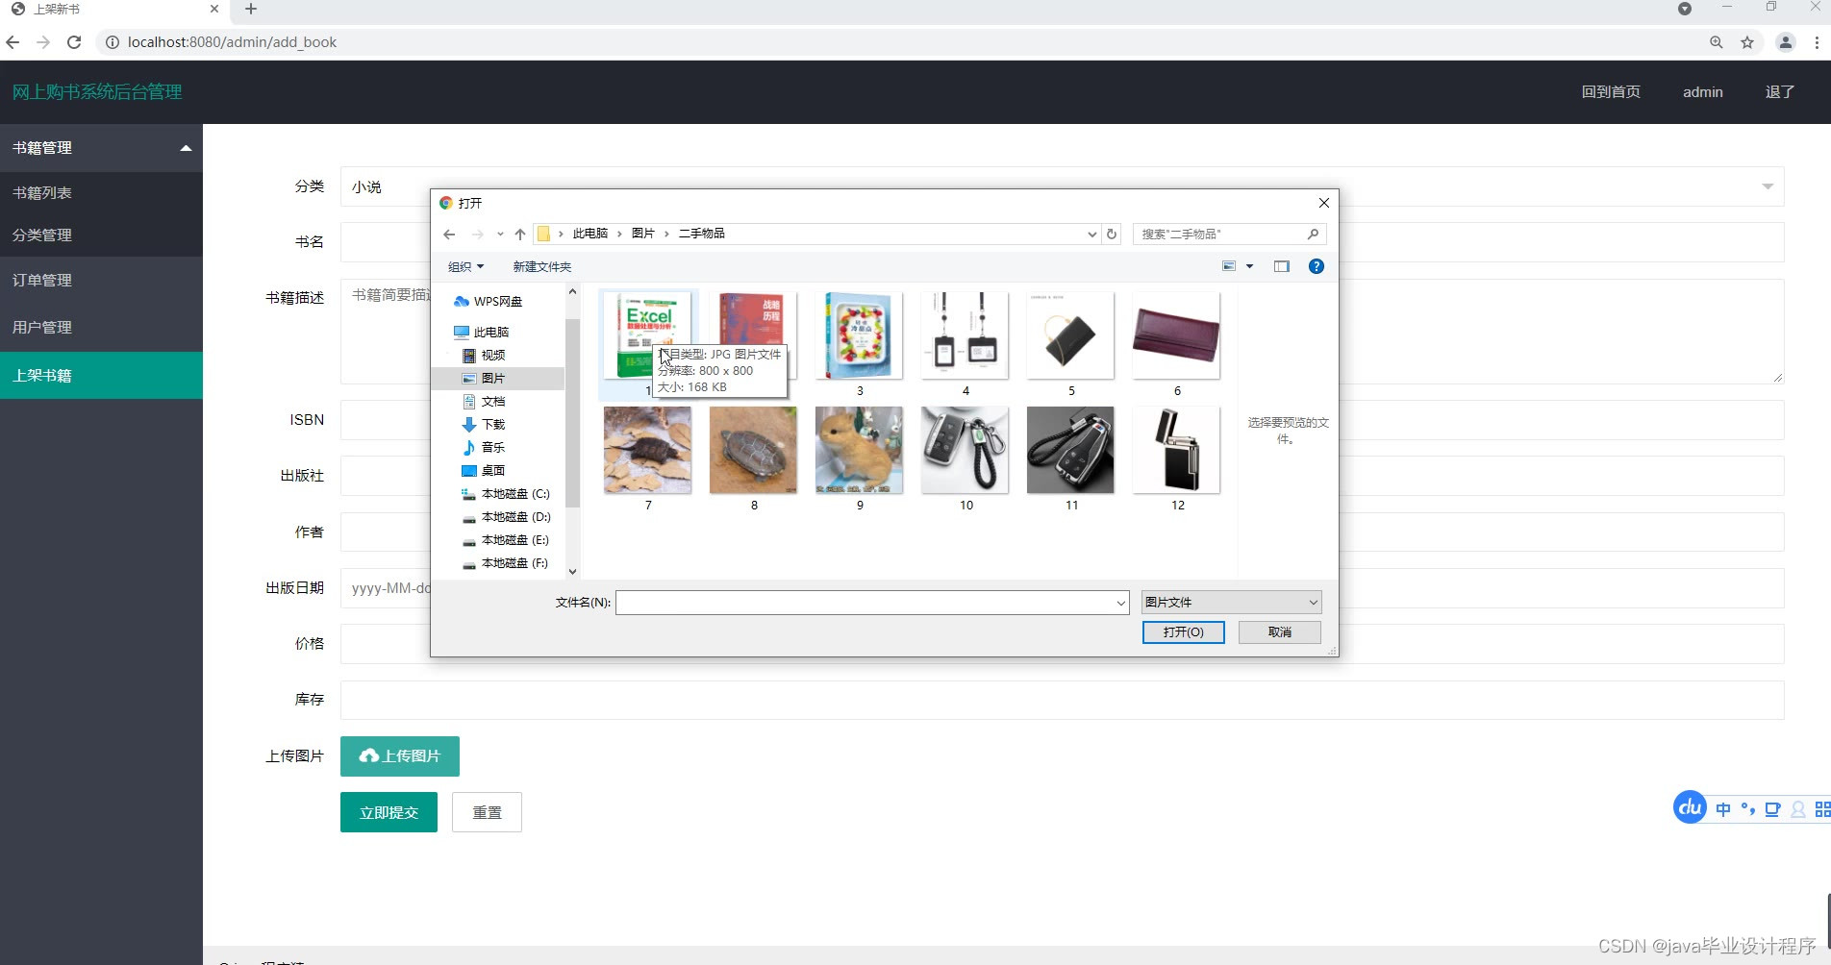Viewport: 1831px width, 965px height.
Task: Expand the 文件名 combo box arrow
Action: [x=1120, y=603]
